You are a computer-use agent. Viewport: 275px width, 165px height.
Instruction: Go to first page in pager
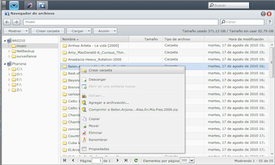[65, 160]
